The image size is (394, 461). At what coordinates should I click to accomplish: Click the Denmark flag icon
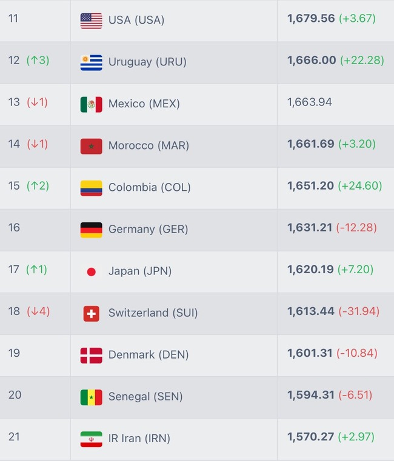pyautogui.click(x=91, y=356)
